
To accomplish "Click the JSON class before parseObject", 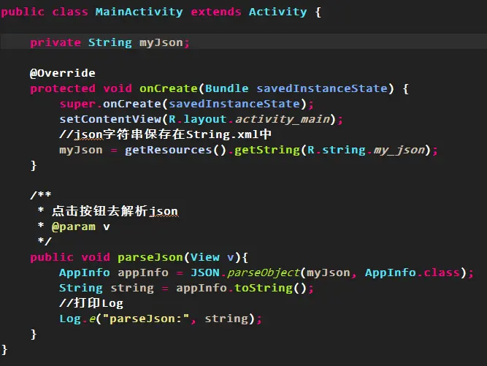I will click(x=205, y=272).
